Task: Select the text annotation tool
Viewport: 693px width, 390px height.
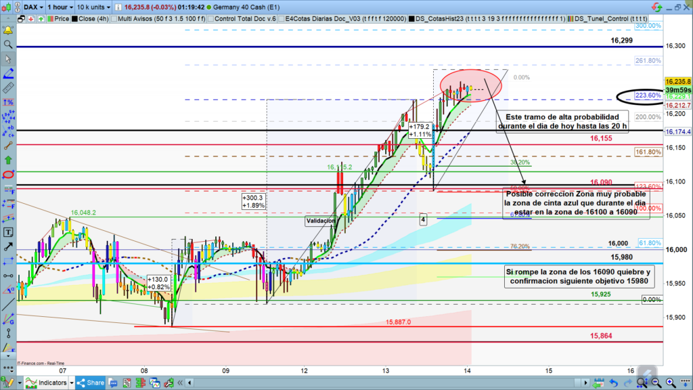Action: click(8, 232)
